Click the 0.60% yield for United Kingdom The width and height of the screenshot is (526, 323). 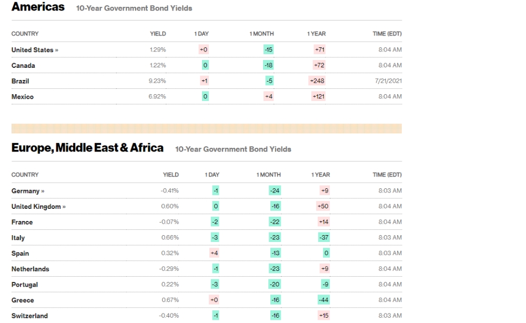170,206
